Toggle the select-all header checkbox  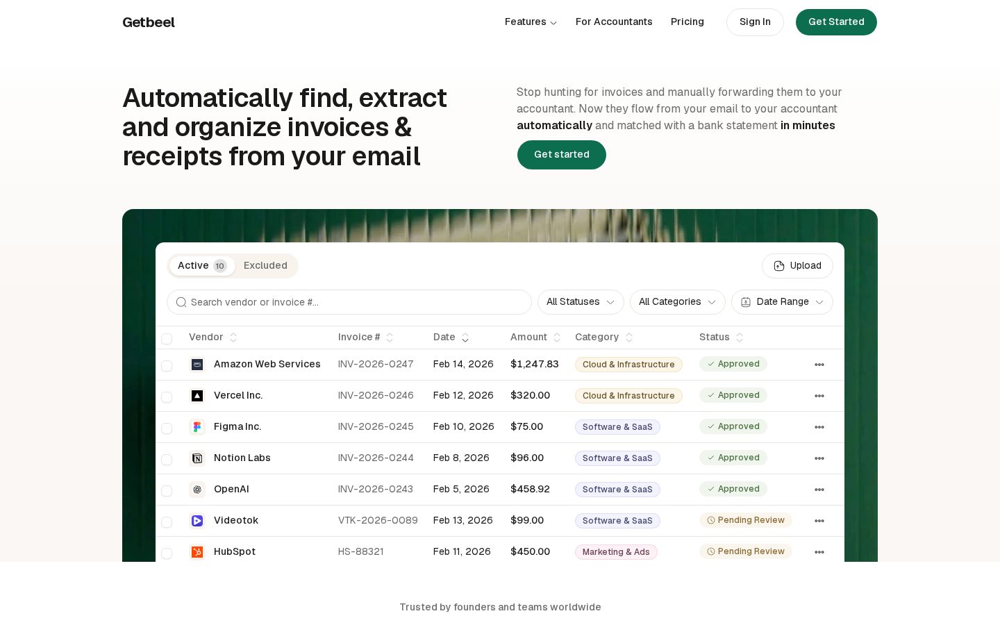click(167, 339)
